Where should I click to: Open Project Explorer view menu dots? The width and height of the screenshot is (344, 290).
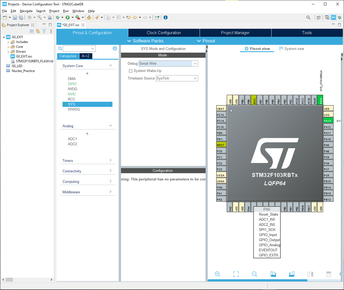tap(51, 31)
